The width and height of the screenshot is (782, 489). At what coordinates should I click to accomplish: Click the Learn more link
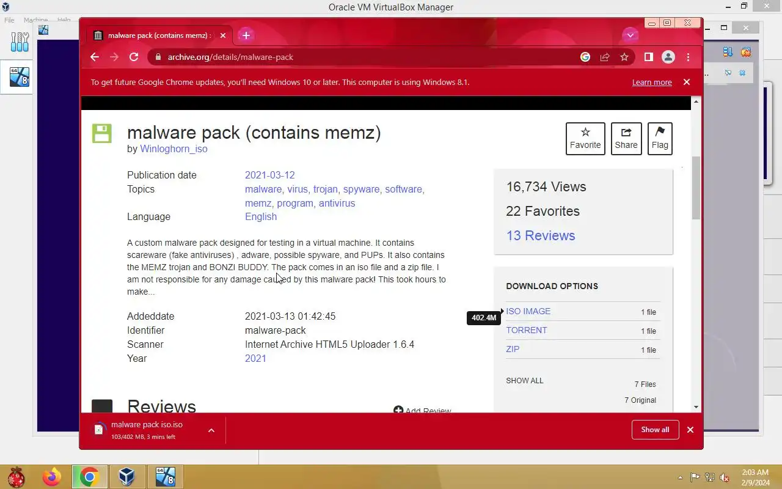coord(652,83)
